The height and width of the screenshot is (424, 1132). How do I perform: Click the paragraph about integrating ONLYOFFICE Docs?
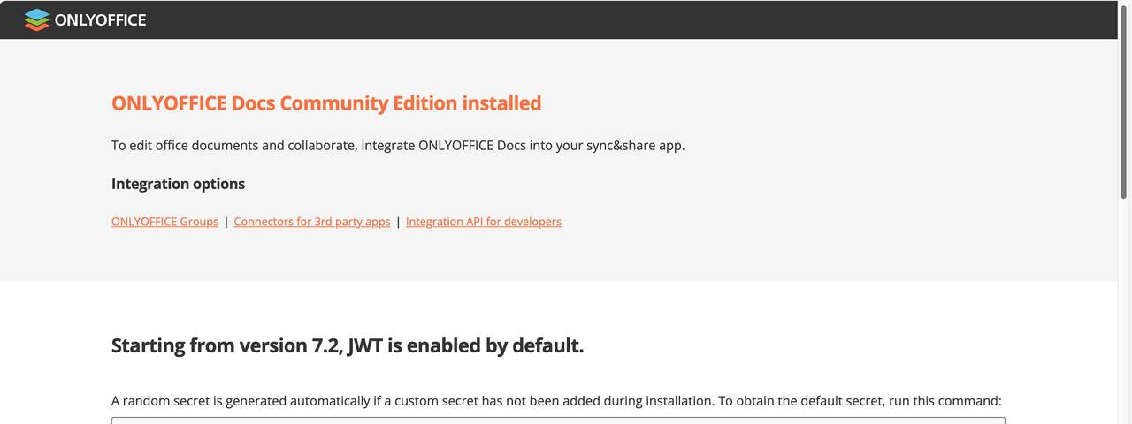398,145
